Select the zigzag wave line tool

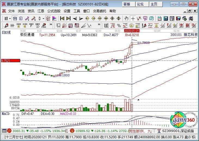90,26
